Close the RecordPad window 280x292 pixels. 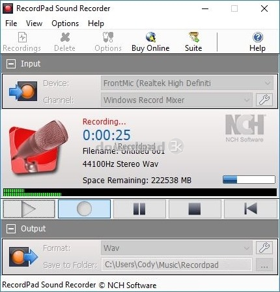coord(264,8)
